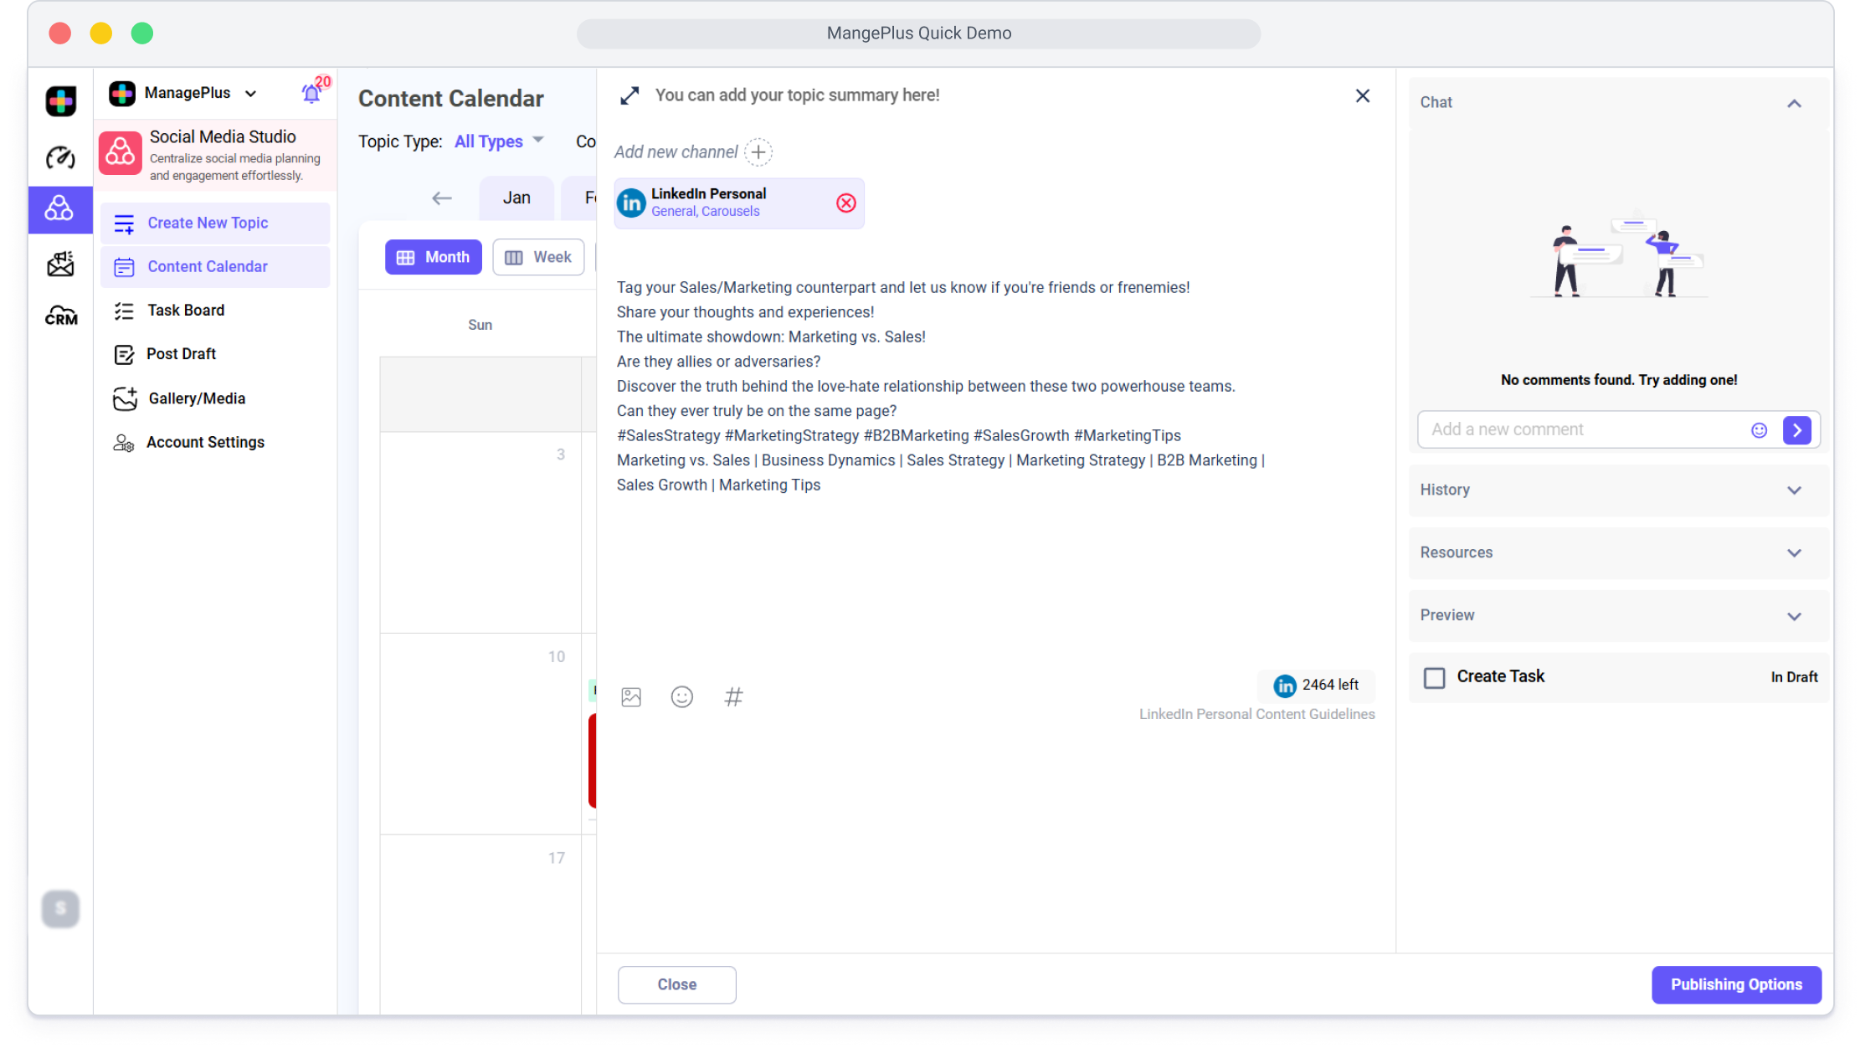
Task: Open Task Board in sidebar menu
Action: coord(186,311)
